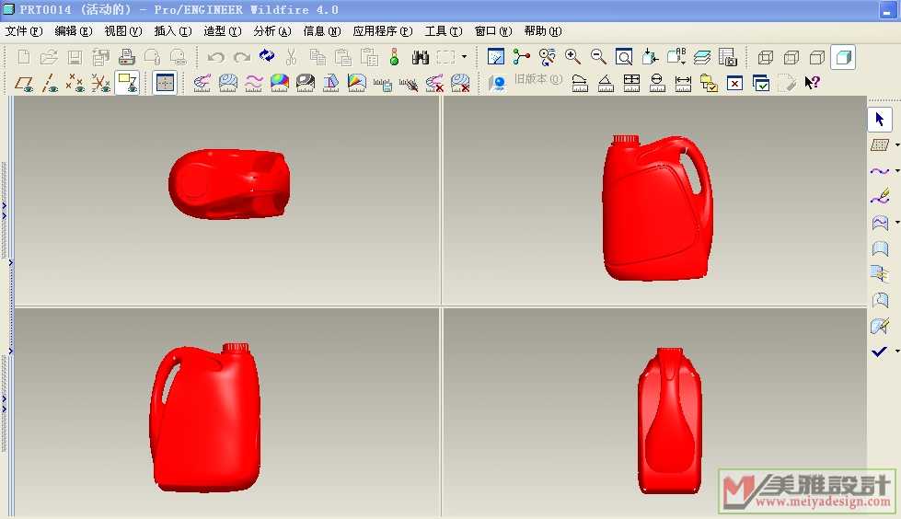Undo the last action
Image resolution: width=901 pixels, height=519 pixels.
[216, 57]
